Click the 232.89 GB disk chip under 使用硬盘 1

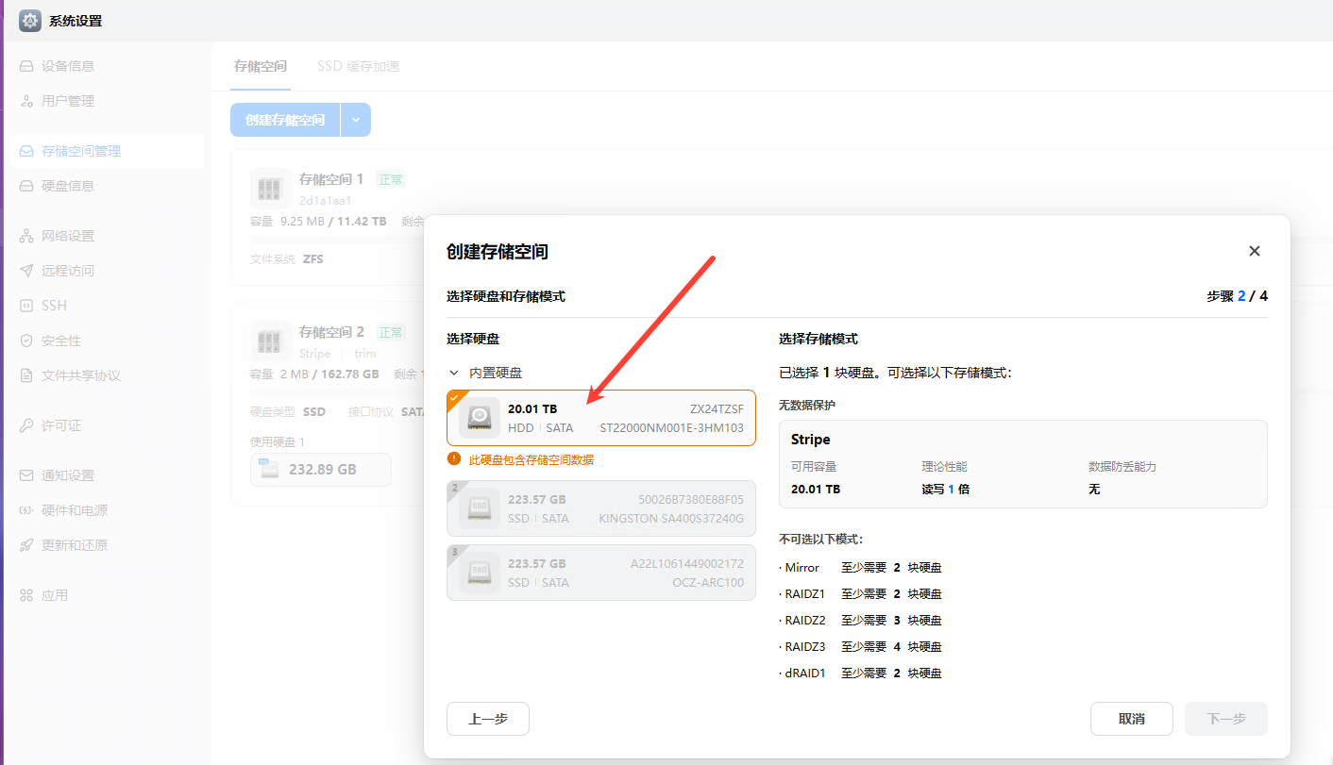[321, 470]
